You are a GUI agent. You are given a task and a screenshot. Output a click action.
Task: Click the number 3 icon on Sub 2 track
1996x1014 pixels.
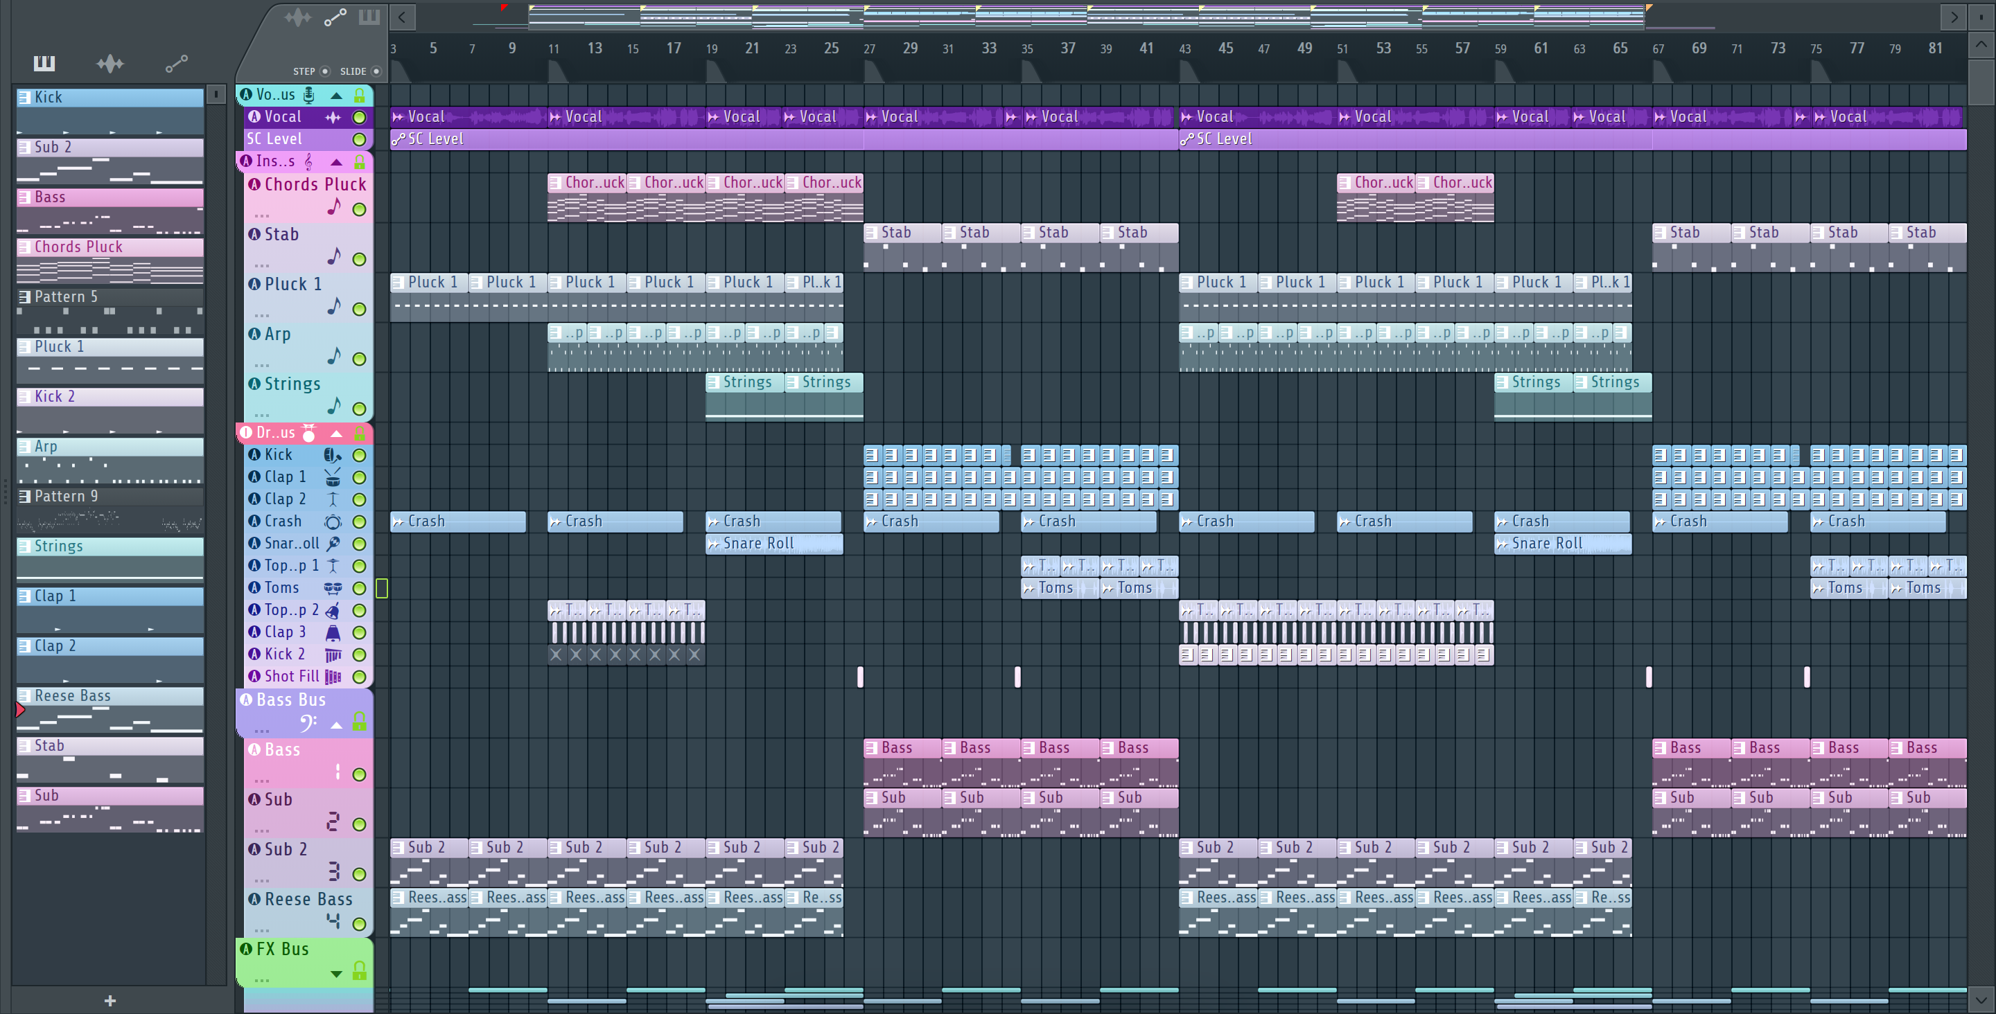coord(333,871)
